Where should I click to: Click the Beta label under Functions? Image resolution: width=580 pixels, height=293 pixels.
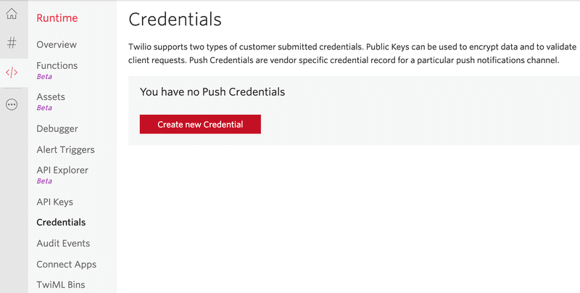point(44,76)
